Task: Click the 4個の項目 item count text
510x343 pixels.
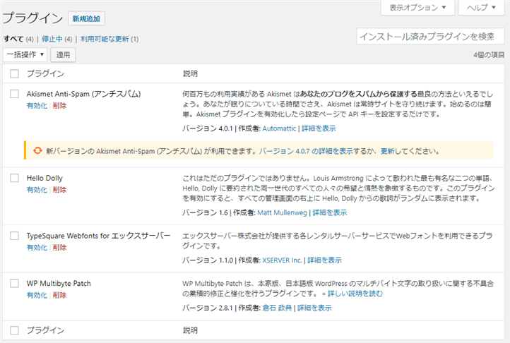Action: pos(489,55)
